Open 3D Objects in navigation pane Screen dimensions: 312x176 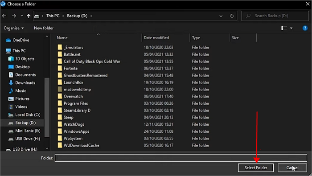(21, 59)
